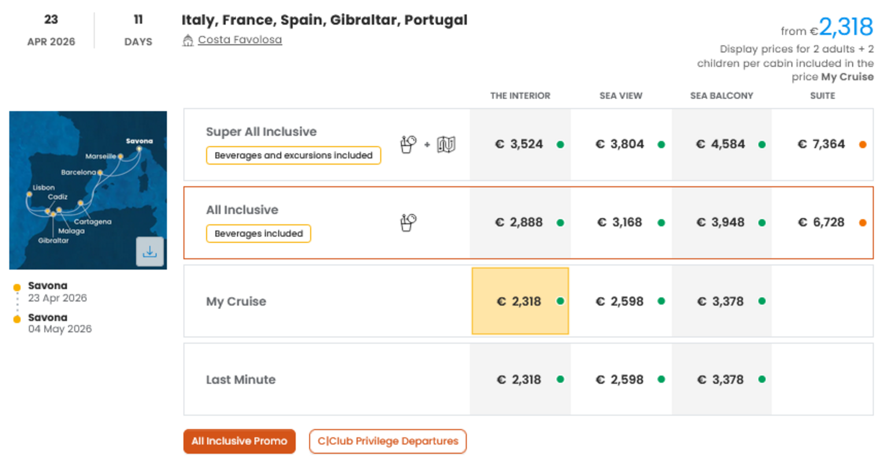Click the beverages icon in Super All Inclusive
This screenshot has height=462, width=880.
(x=408, y=144)
